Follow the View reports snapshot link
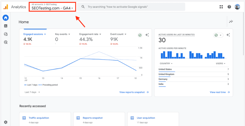This screenshot has width=245, height=126. 134,92
